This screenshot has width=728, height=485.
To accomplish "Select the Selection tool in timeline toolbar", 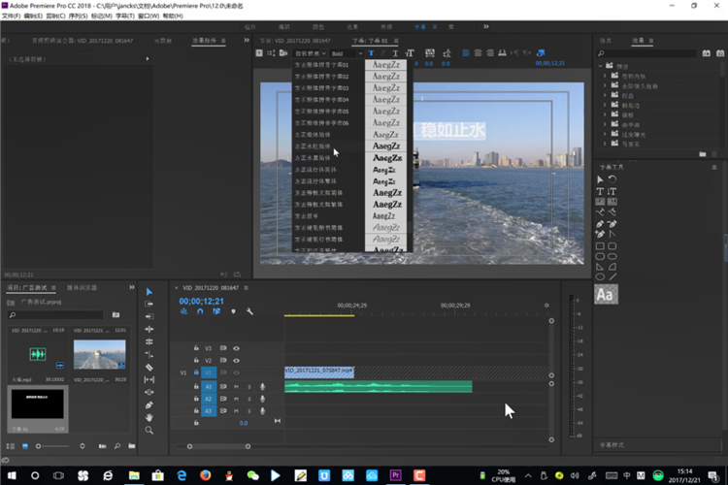I will pos(149,292).
